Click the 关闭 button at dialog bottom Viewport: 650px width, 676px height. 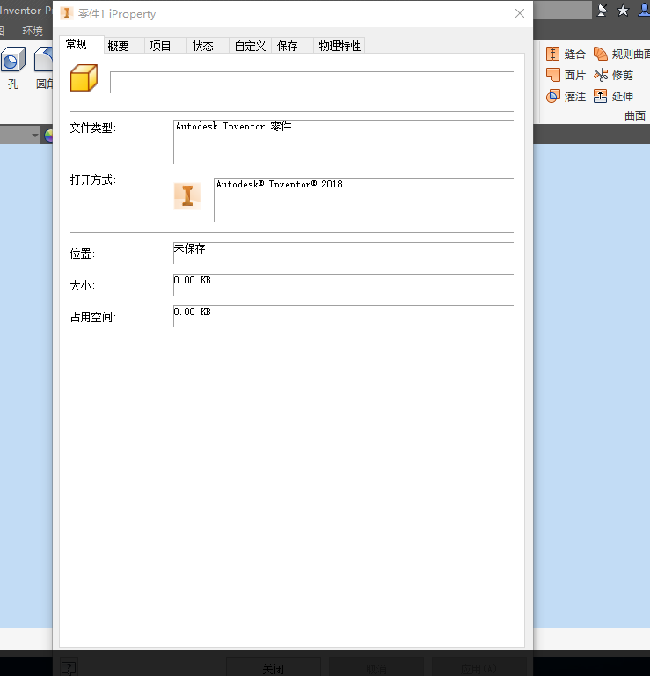(273, 668)
